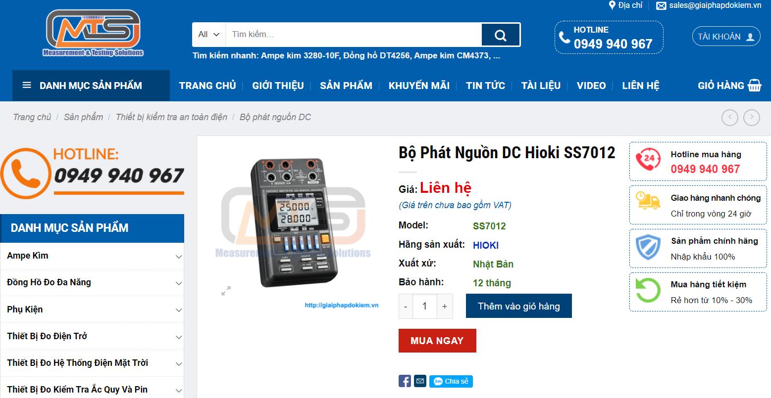Viewport: 771px width, 398px height.
Task: Expand the Phụ Kiện category
Action: [179, 310]
